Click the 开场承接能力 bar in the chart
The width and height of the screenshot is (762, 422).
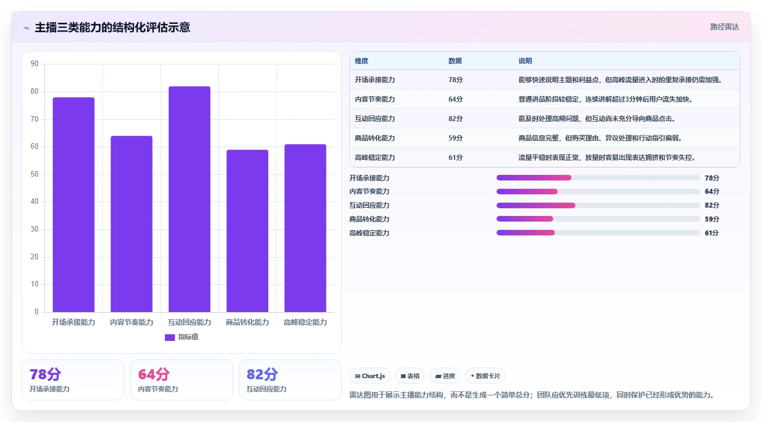pos(73,205)
